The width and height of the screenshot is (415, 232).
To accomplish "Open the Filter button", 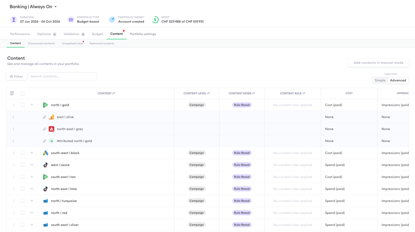I will click(16, 76).
